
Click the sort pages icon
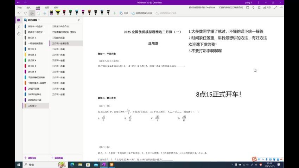[79, 20]
